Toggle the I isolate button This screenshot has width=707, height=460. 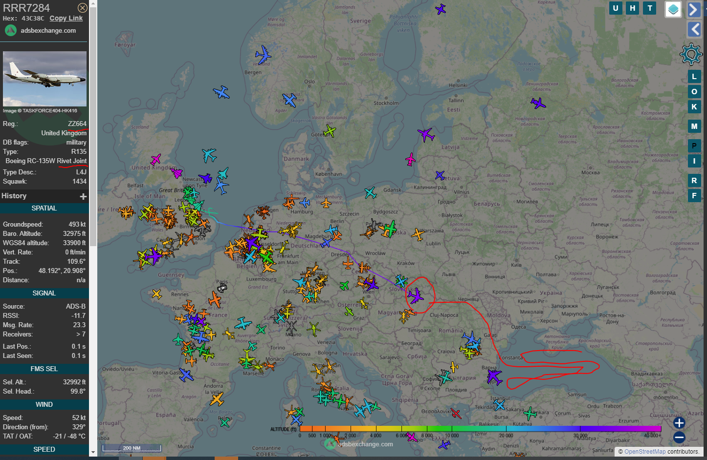(694, 161)
